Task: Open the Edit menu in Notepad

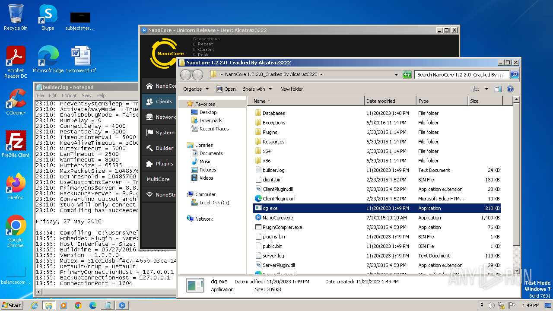Action: 53,95
